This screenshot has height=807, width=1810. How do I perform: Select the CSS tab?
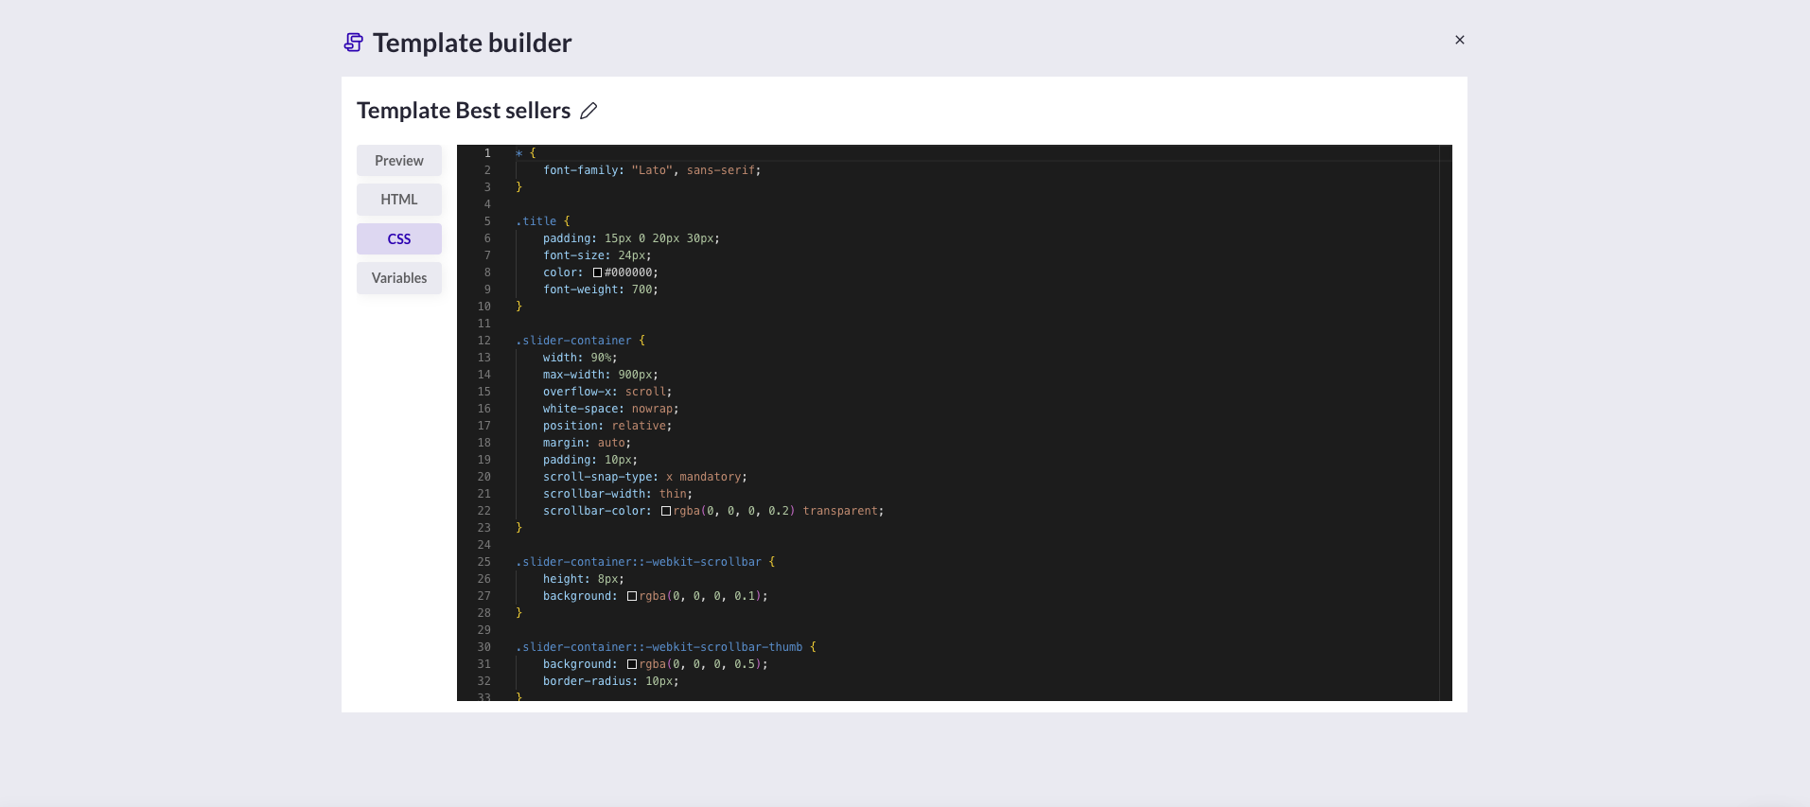(x=398, y=239)
